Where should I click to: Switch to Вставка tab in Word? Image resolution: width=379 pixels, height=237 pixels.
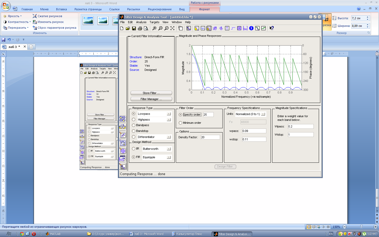coord(61,9)
